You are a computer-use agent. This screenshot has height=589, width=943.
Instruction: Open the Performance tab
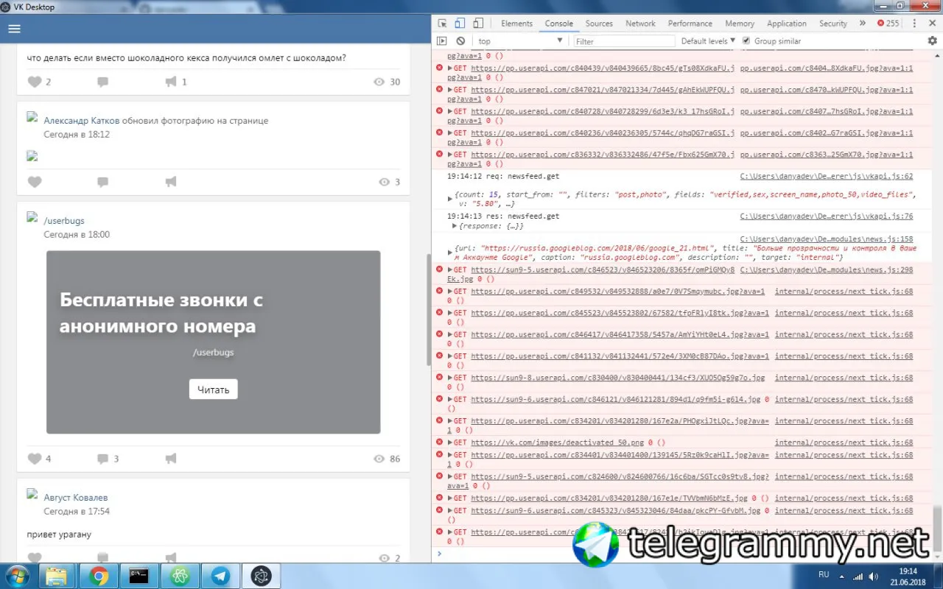pos(690,24)
